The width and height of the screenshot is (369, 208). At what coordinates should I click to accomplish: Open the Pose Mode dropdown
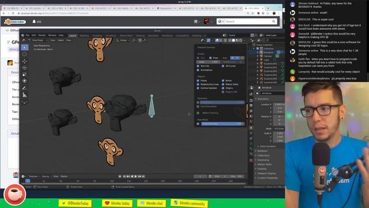pyautogui.click(x=38, y=40)
